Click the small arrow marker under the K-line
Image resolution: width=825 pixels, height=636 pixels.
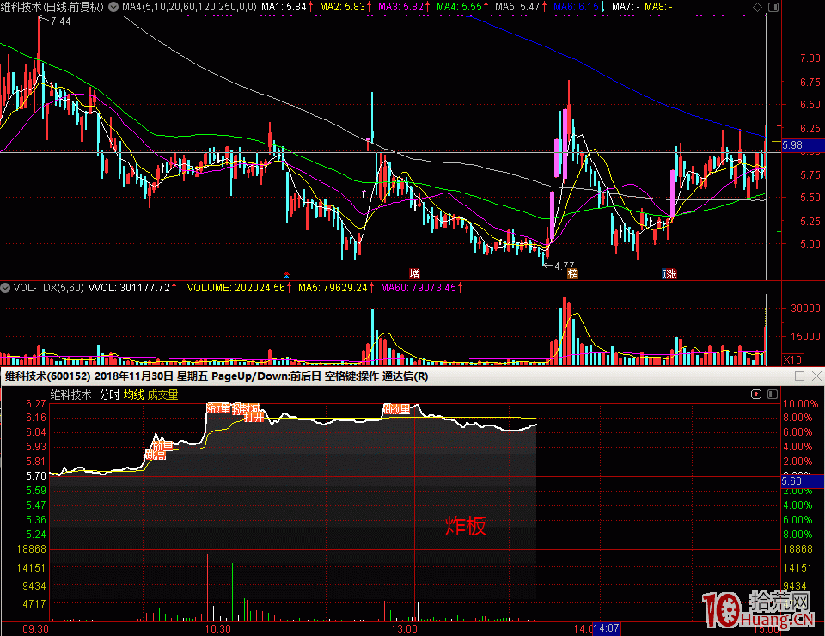286,275
